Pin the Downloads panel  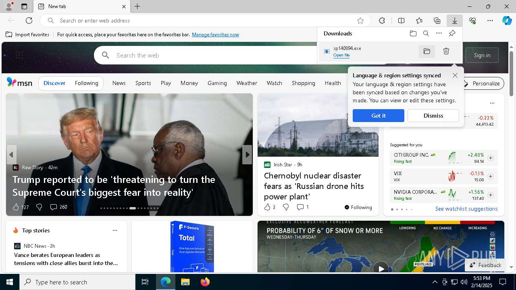(x=452, y=33)
